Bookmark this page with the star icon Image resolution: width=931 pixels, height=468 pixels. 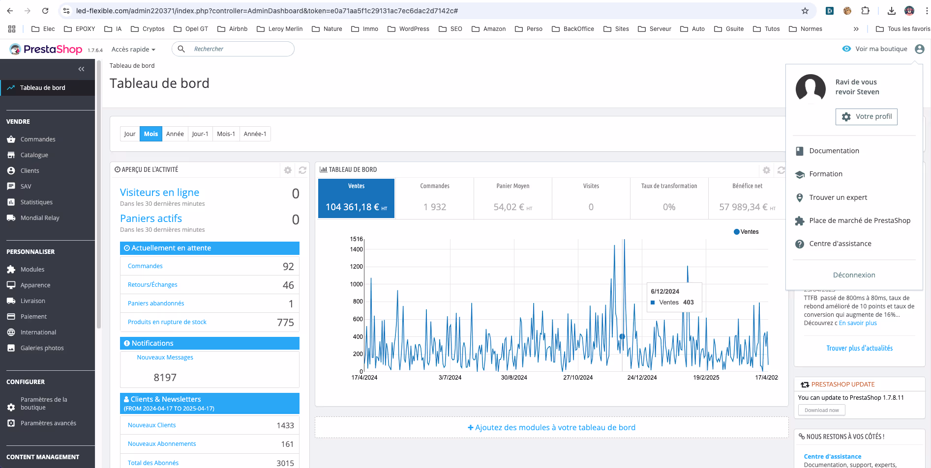click(805, 11)
